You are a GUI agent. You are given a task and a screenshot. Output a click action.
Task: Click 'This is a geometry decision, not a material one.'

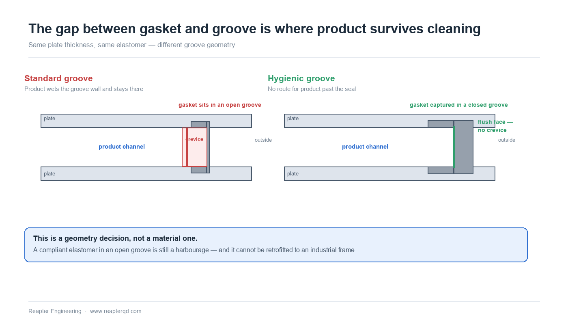click(x=116, y=238)
